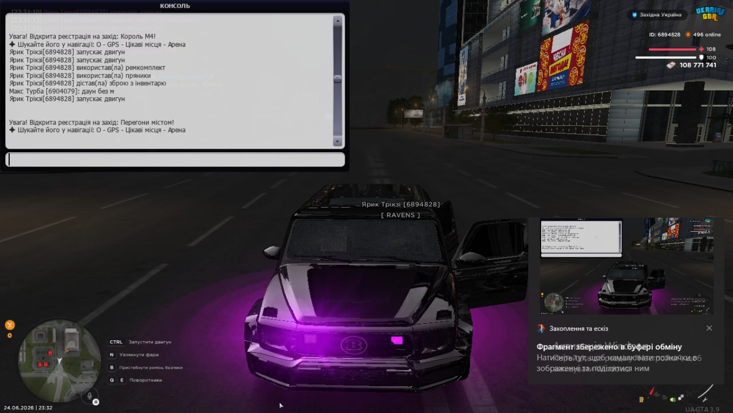Click the UA-GTA 3.9 version label
The width and height of the screenshot is (733, 413).
[x=702, y=409]
